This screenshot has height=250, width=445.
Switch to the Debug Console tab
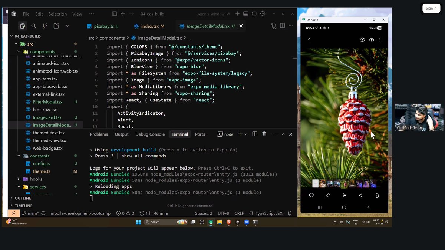click(150, 134)
